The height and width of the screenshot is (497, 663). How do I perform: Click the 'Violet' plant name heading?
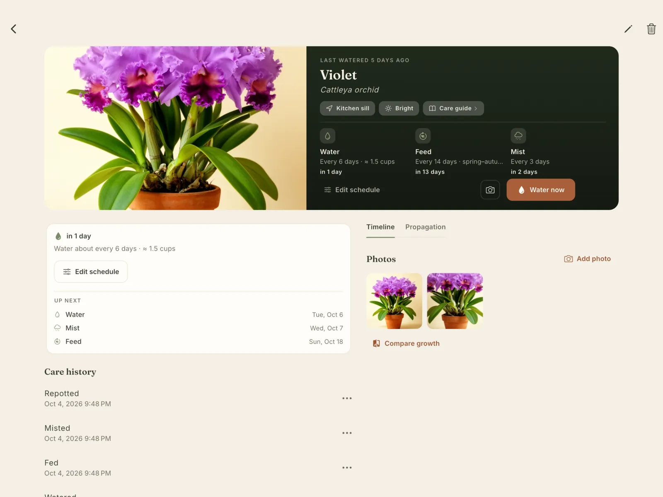[x=338, y=75]
